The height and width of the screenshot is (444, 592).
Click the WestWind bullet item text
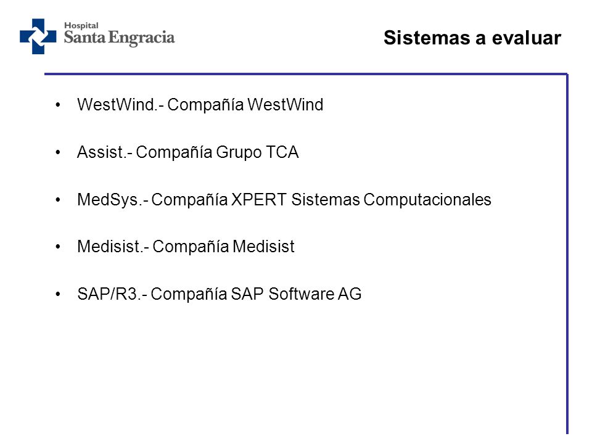(x=200, y=105)
